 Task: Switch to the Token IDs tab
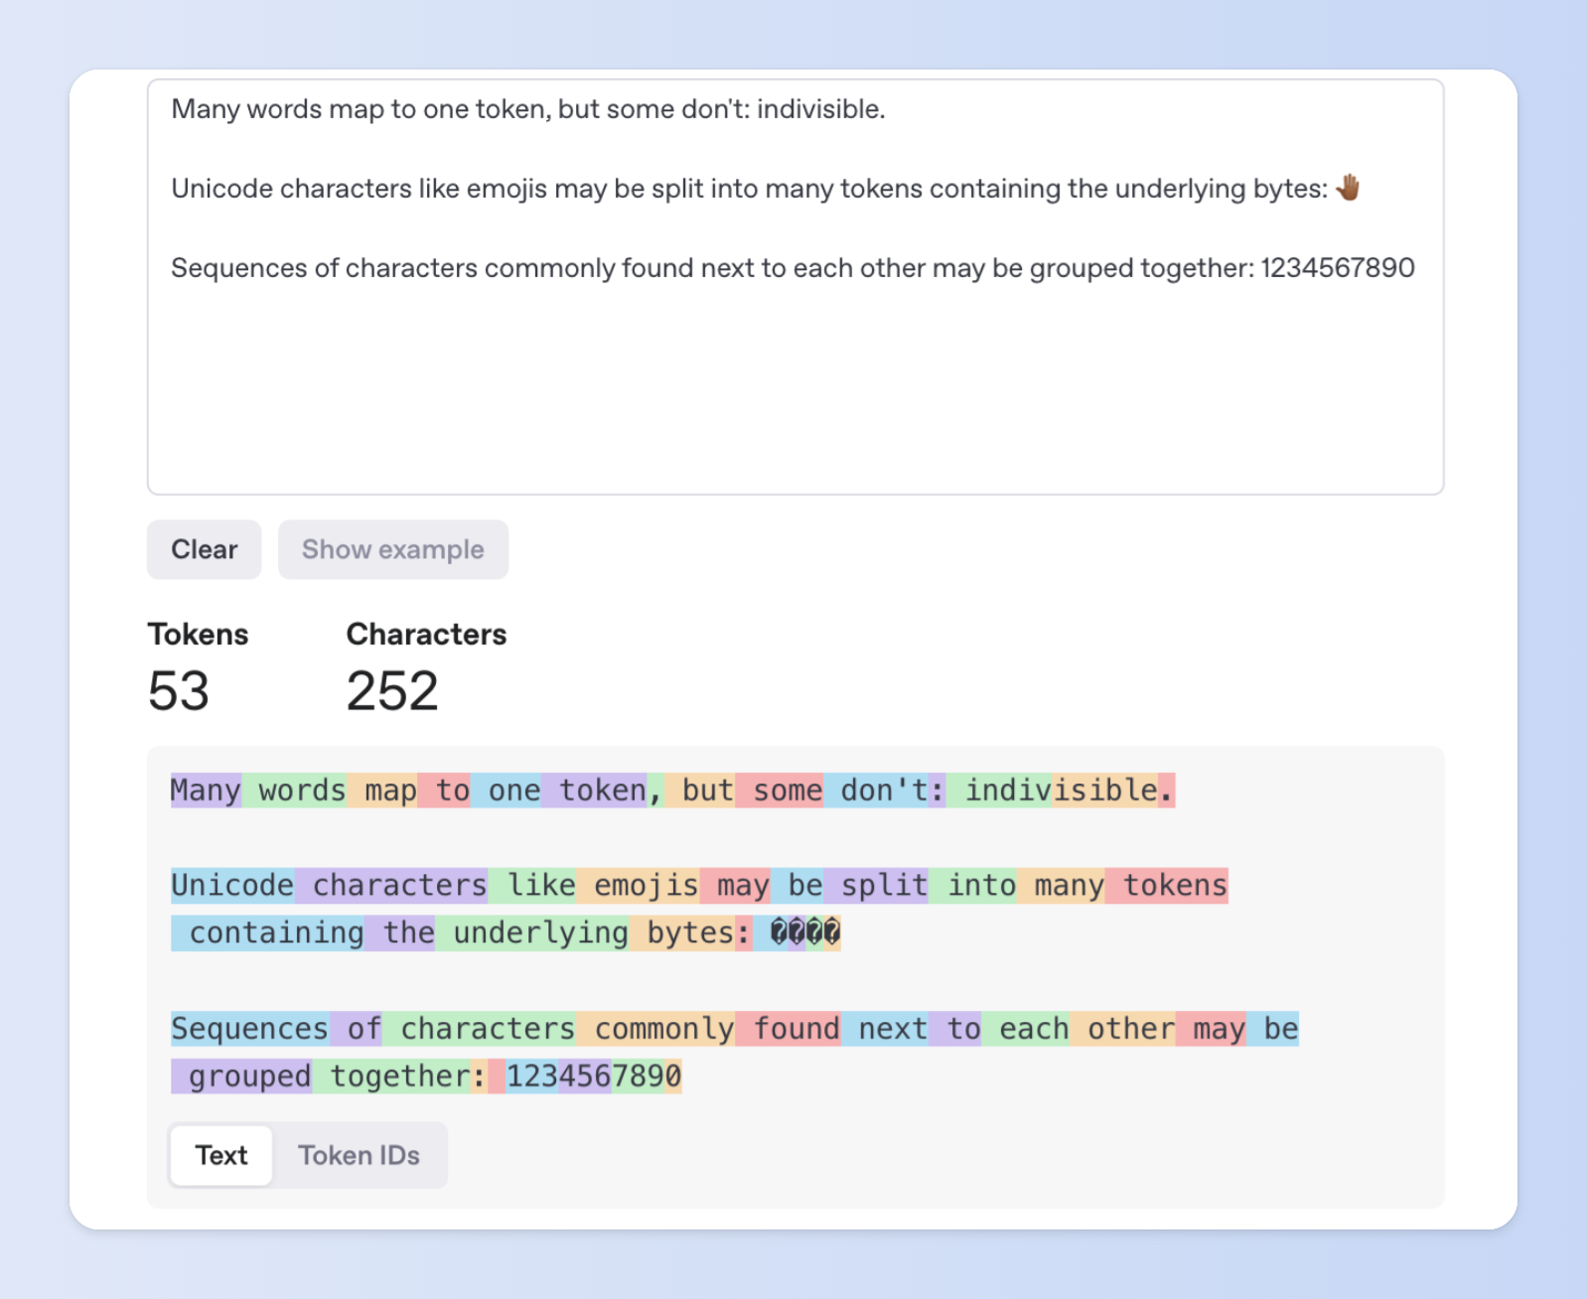pyautogui.click(x=359, y=1155)
